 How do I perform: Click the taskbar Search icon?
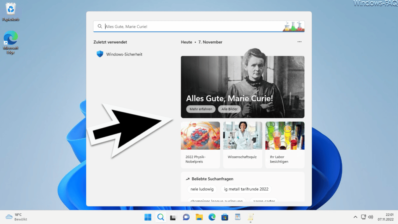click(x=161, y=217)
